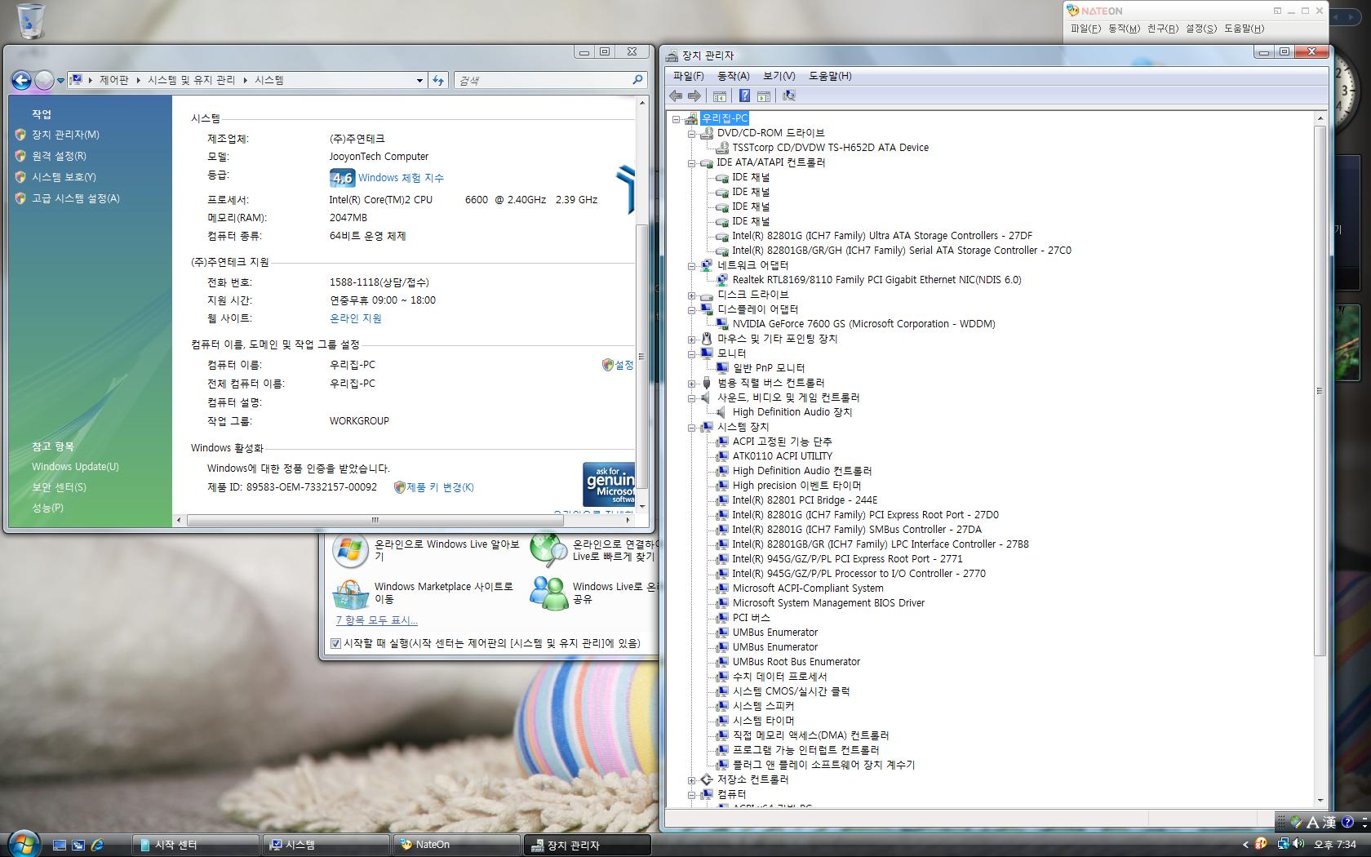Open the Recycle Bin on the desktop
The width and height of the screenshot is (1371, 857).
[x=31, y=20]
